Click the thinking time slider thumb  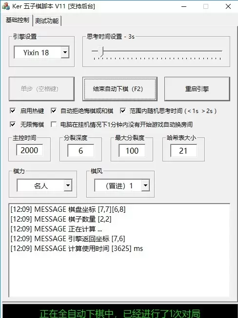(x=101, y=51)
